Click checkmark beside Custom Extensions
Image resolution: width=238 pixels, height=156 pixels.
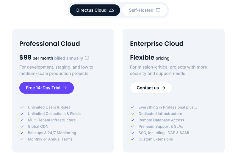133,139
